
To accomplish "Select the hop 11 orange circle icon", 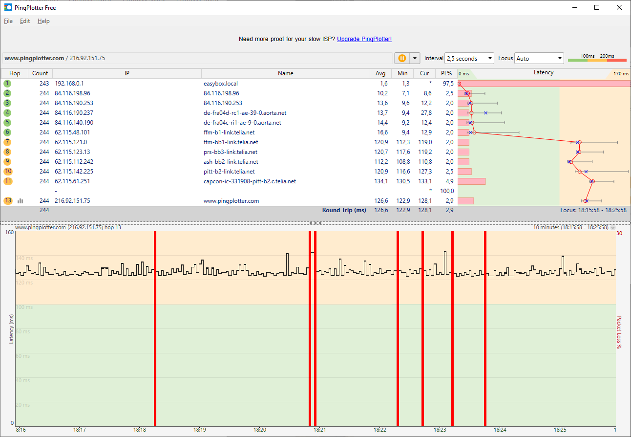I will pyautogui.click(x=8, y=181).
